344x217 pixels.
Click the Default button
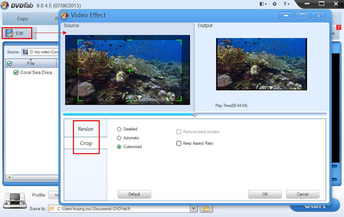(x=134, y=194)
